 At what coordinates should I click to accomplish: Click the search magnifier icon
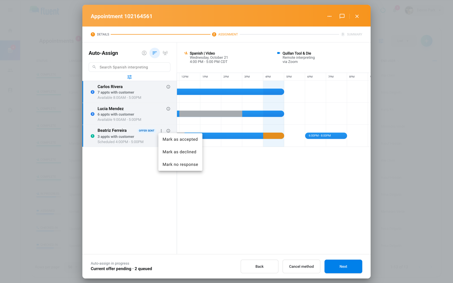coord(94,67)
